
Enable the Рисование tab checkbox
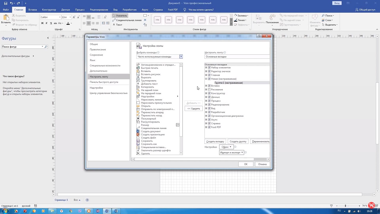tap(209, 89)
